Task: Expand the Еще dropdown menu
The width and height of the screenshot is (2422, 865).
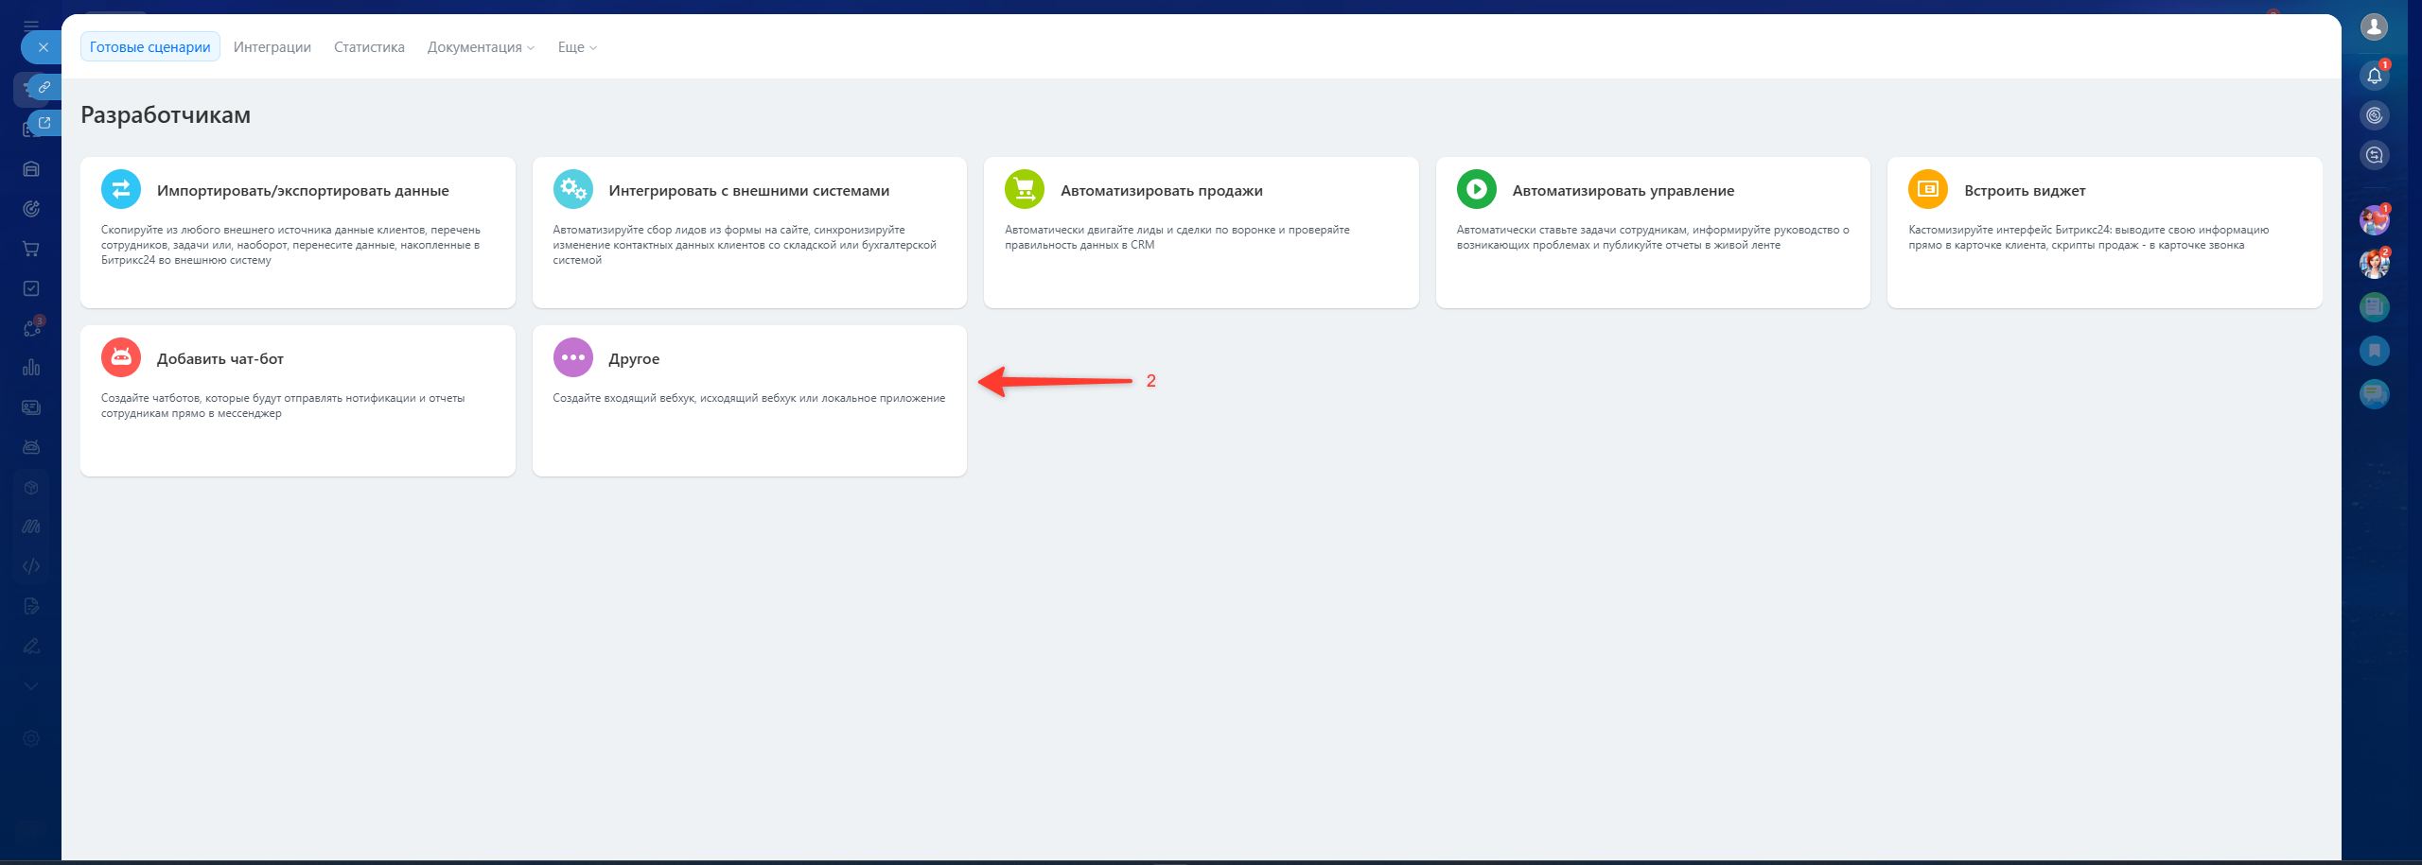Action: click(577, 47)
